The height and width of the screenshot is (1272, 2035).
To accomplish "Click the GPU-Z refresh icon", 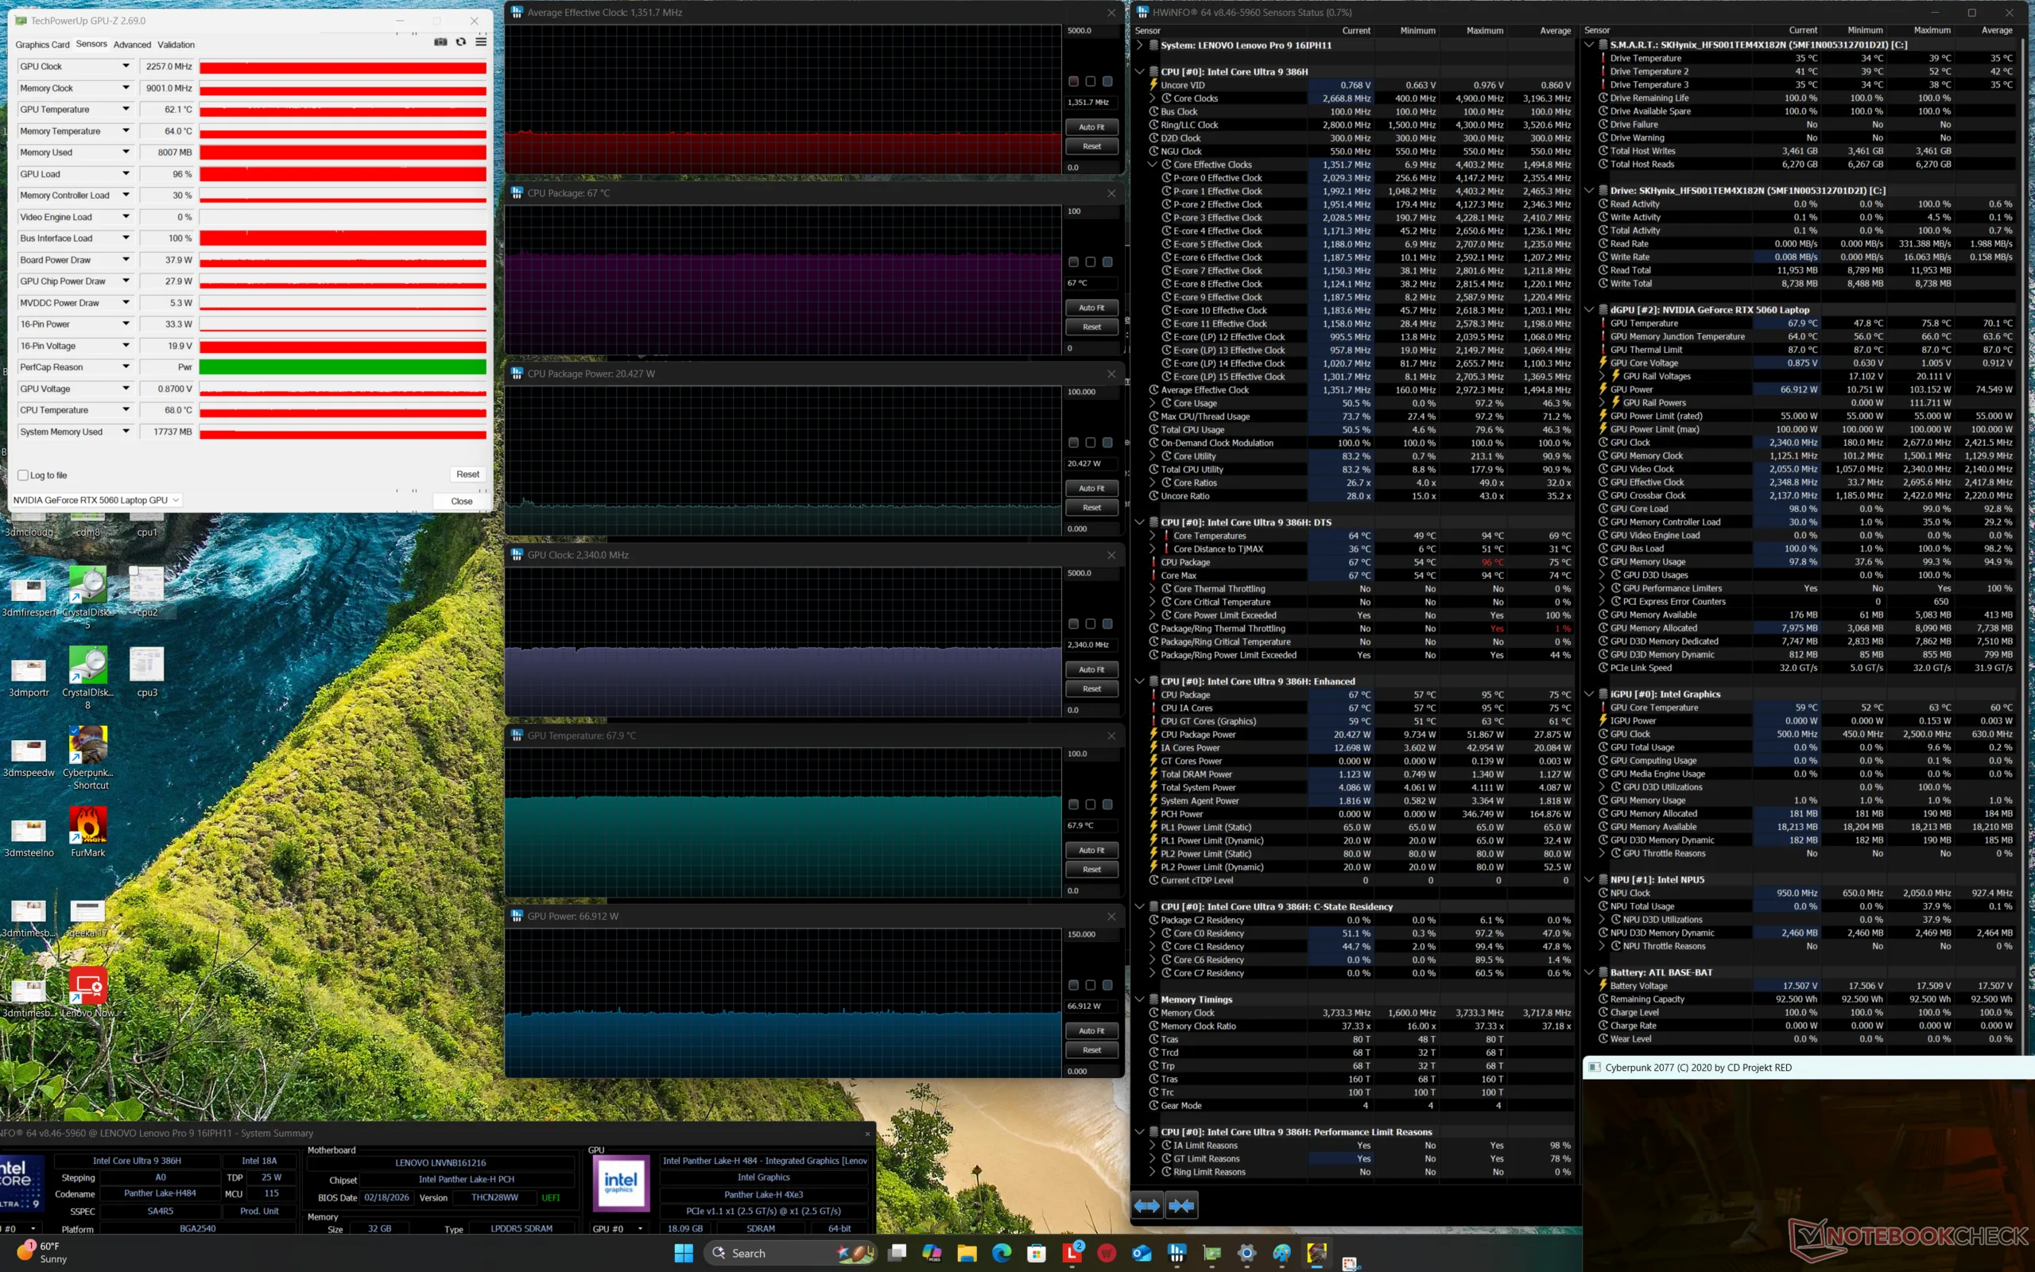I will click(461, 42).
